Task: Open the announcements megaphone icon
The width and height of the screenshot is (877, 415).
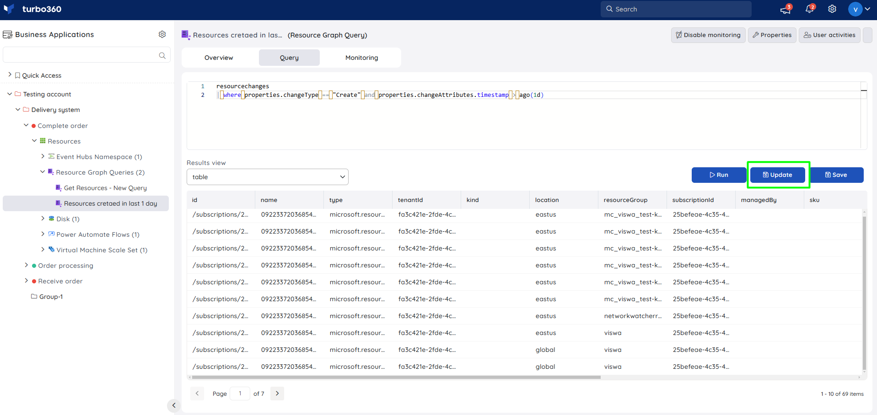Action: click(x=786, y=9)
